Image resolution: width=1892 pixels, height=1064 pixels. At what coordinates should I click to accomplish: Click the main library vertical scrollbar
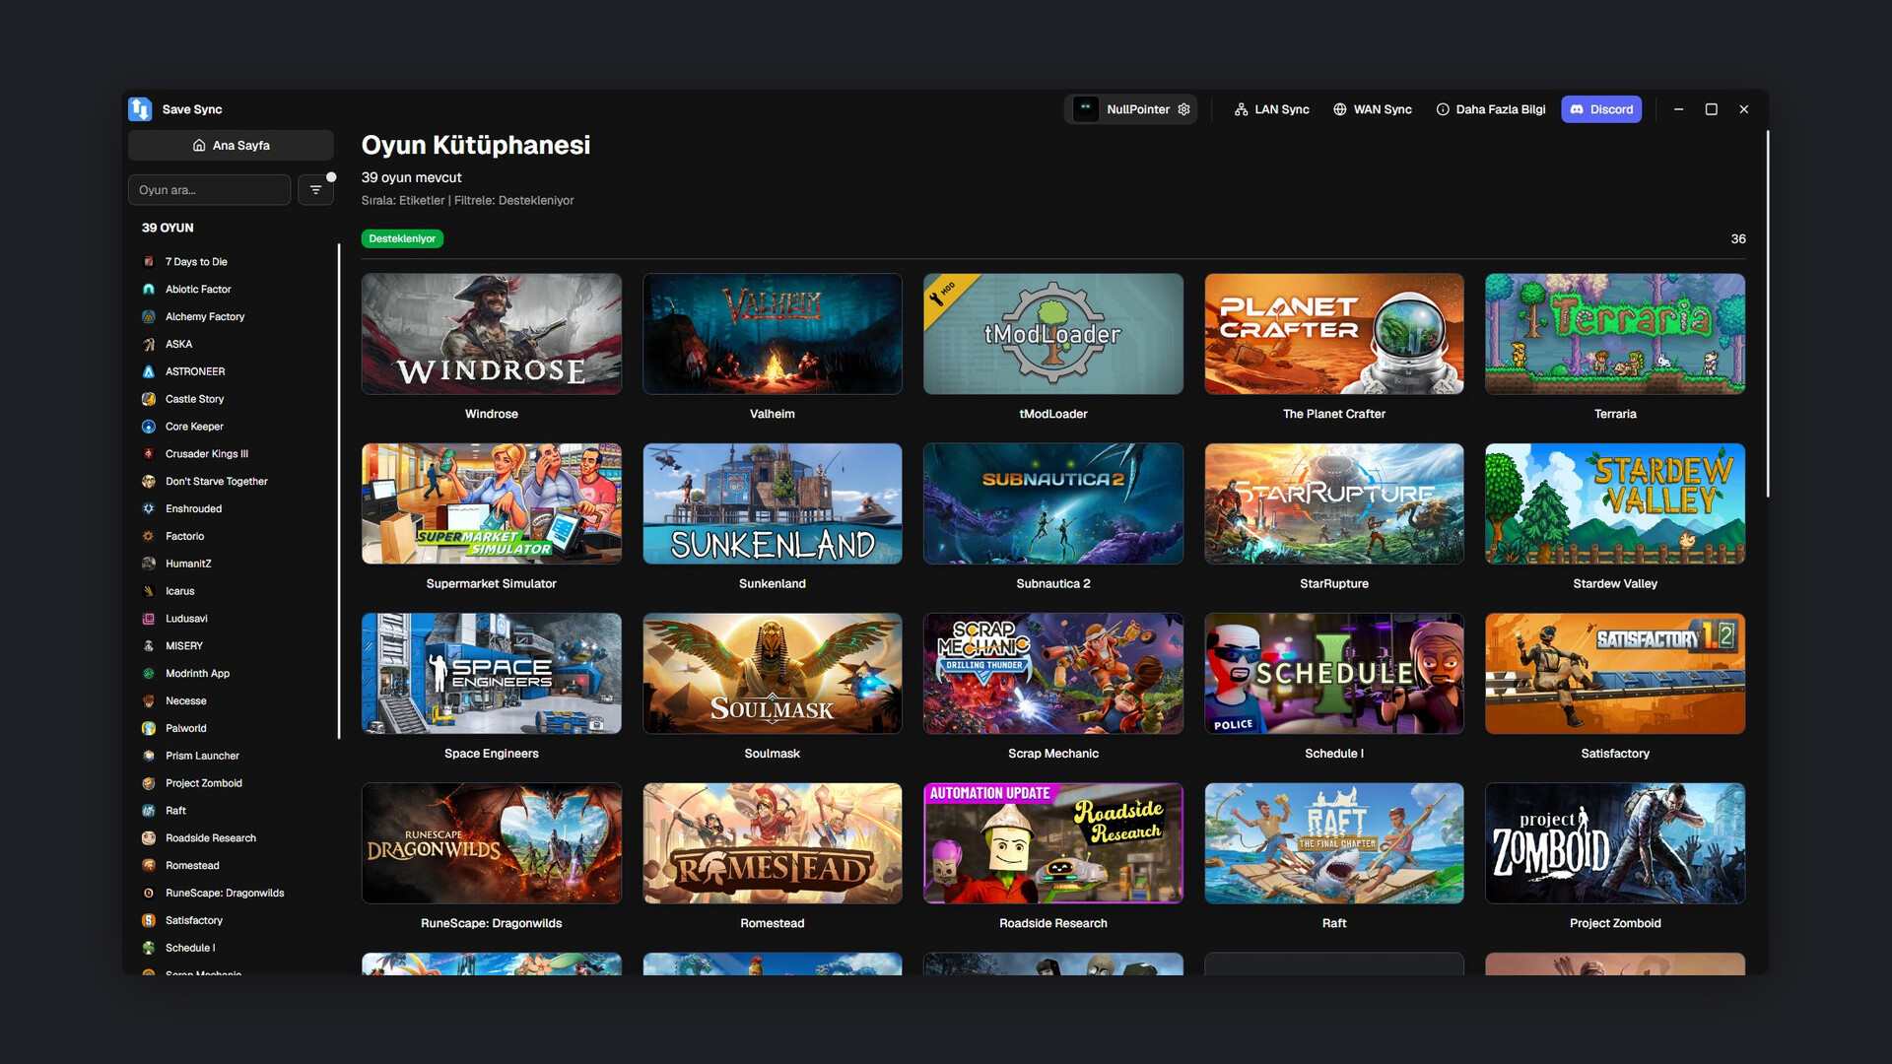1767,314
